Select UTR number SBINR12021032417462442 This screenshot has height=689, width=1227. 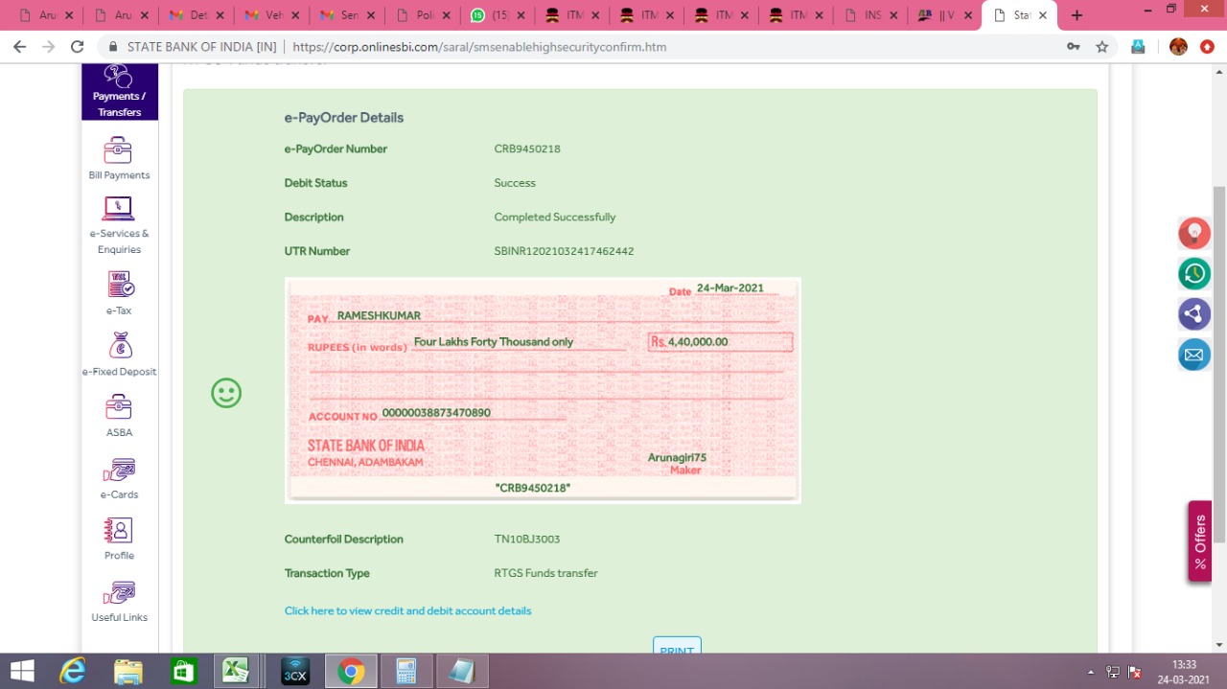(x=564, y=251)
